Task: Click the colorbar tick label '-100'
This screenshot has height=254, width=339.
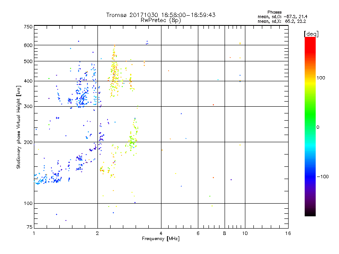Action: (322, 177)
